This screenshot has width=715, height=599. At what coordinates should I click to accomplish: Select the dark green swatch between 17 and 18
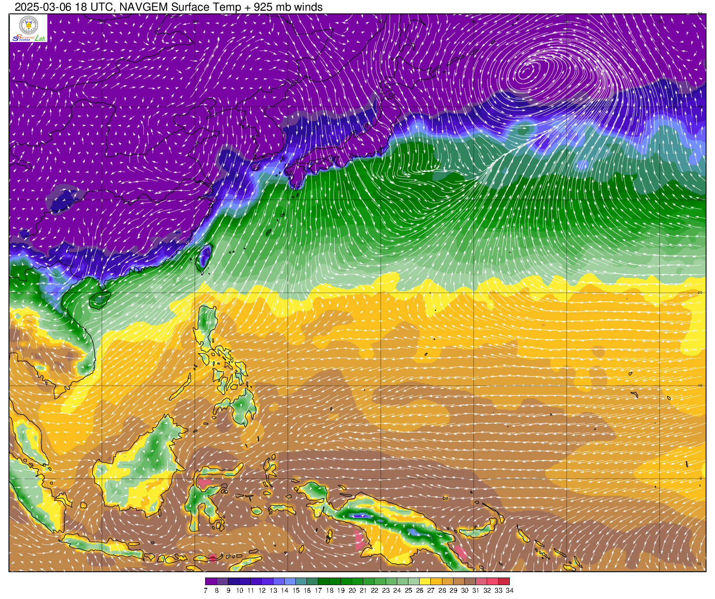pos(324,581)
